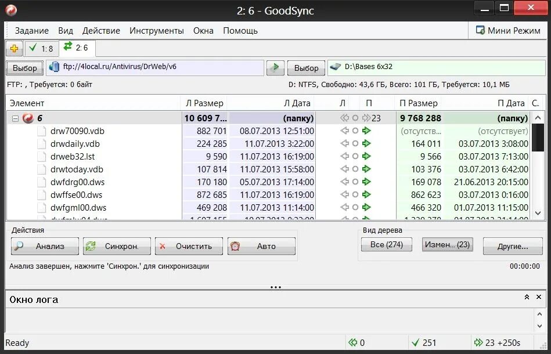Click the Анализ button
Image resolution: width=551 pixels, height=354 pixels.
click(x=45, y=246)
